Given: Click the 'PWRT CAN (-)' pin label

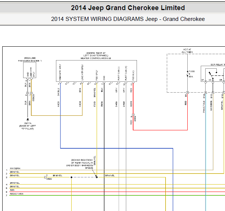Looking at the screenshot, I should click(x=119, y=74).
